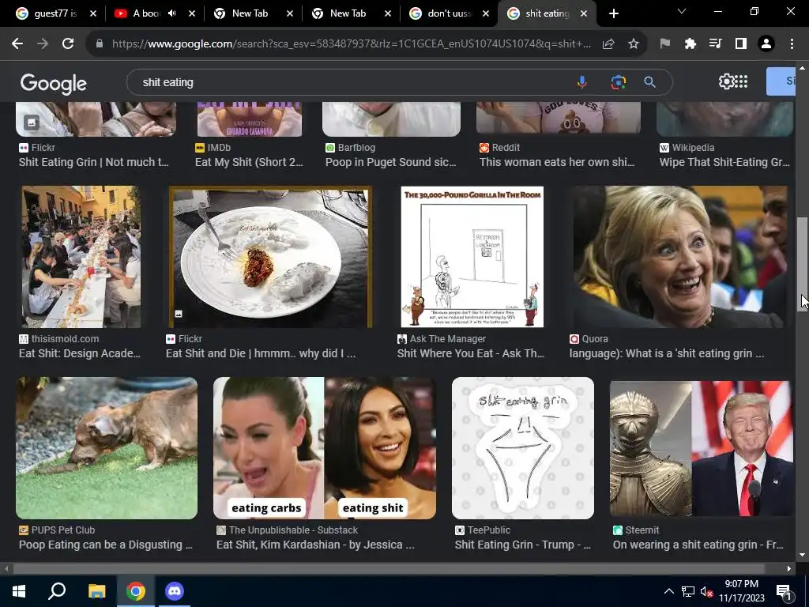Click the search query input field
This screenshot has width=809, height=607.
(351, 82)
